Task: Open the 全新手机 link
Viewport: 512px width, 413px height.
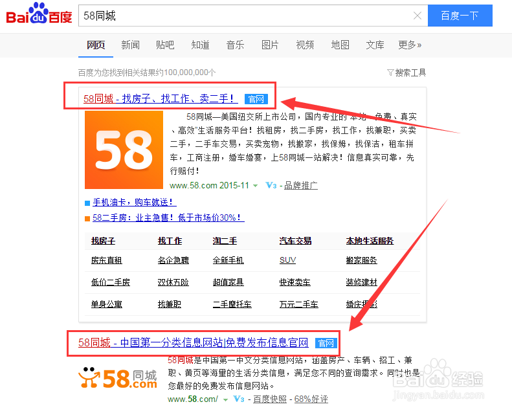Action: click(x=228, y=260)
